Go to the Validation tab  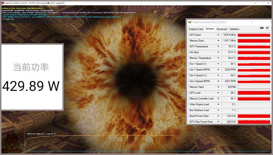point(234,29)
